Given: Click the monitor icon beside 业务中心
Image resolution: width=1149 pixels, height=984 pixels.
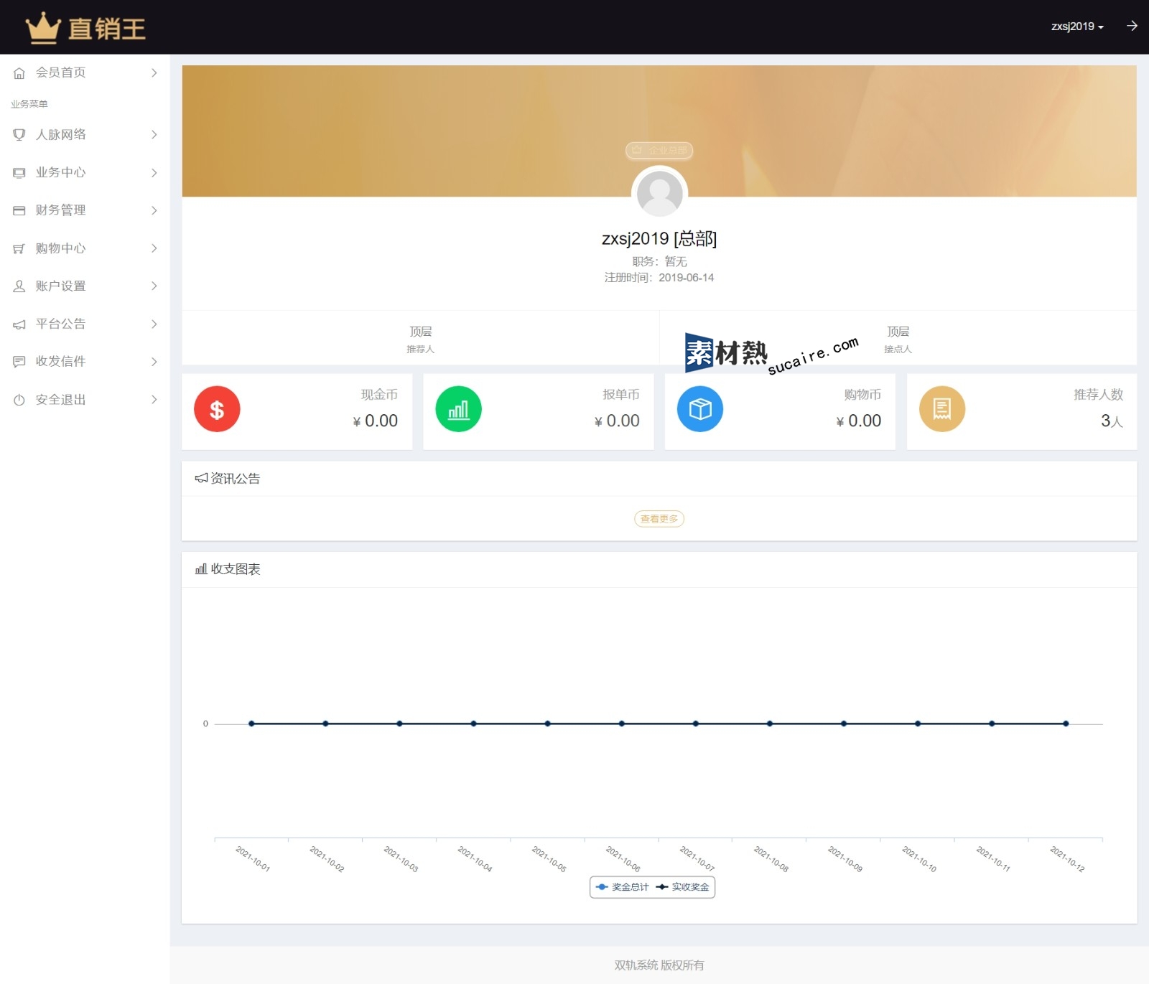Looking at the screenshot, I should coord(19,172).
